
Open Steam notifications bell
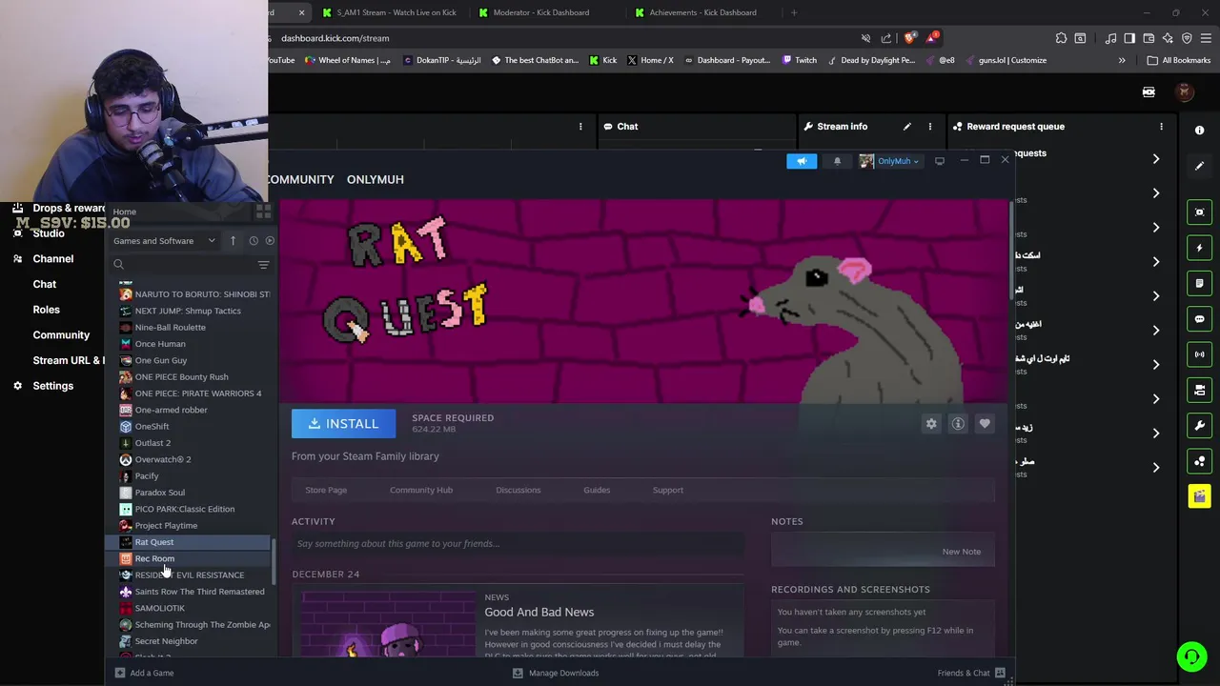838,161
